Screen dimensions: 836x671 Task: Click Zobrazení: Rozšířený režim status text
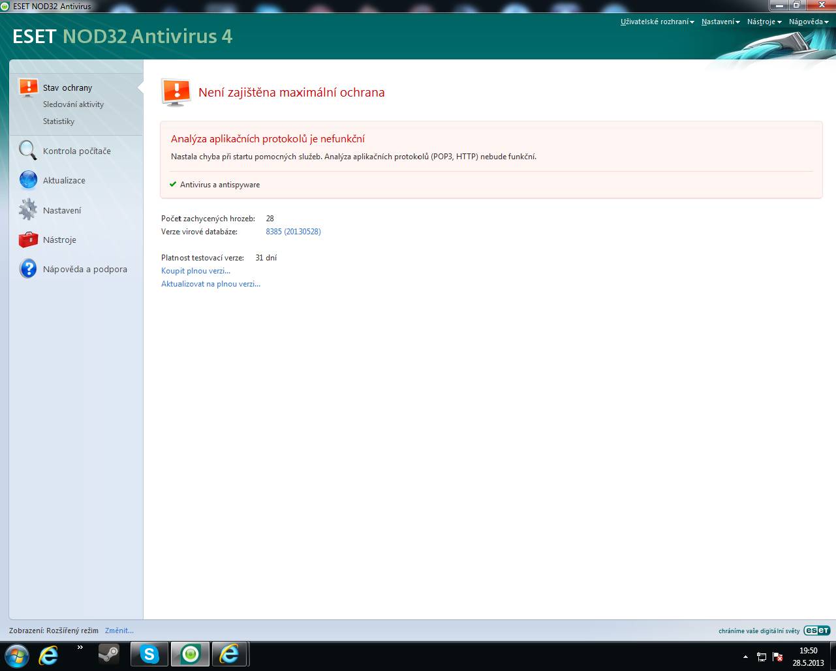coord(54,631)
